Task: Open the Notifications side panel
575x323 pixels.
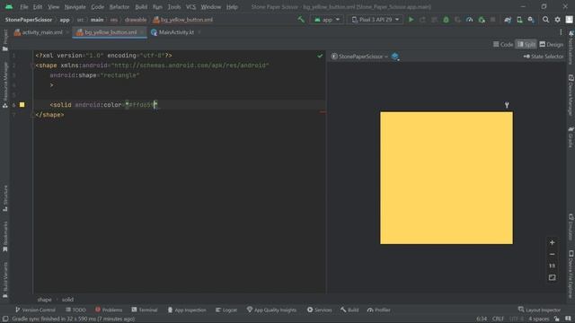Action: 571,48
